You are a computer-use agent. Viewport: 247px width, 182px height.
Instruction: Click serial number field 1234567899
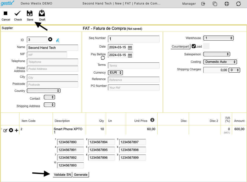click(x=132, y=157)
